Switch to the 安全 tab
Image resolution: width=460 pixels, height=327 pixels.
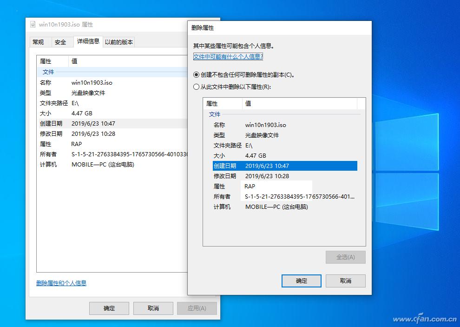point(61,42)
